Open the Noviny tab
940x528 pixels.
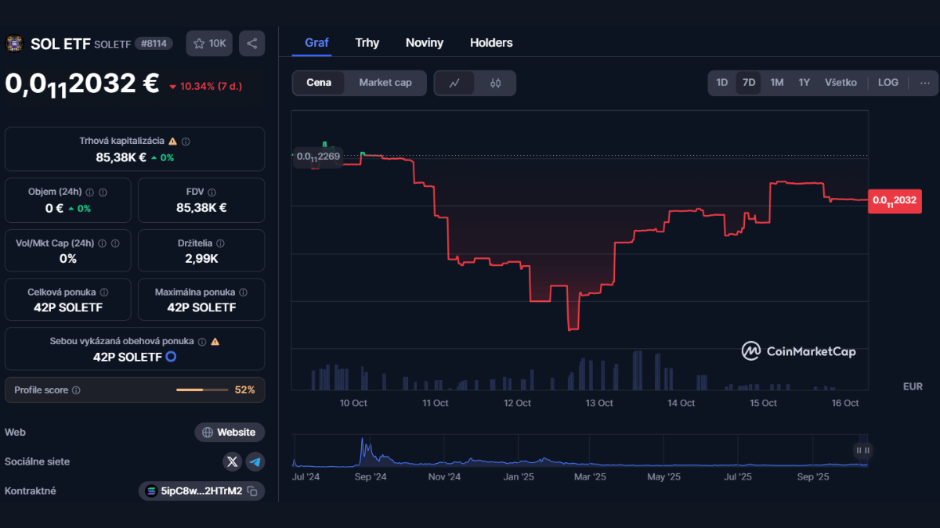tap(425, 43)
